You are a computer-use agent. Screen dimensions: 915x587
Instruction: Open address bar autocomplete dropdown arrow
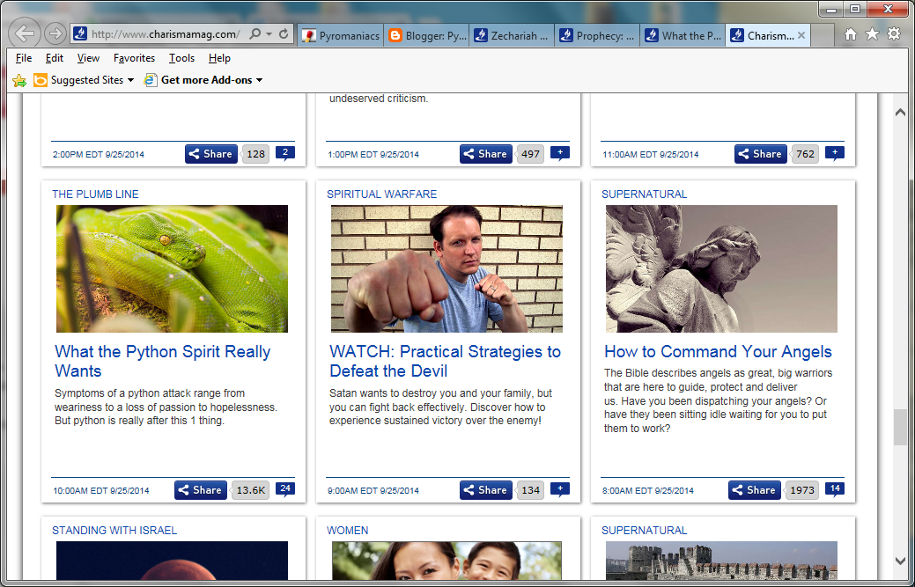pyautogui.click(x=269, y=33)
